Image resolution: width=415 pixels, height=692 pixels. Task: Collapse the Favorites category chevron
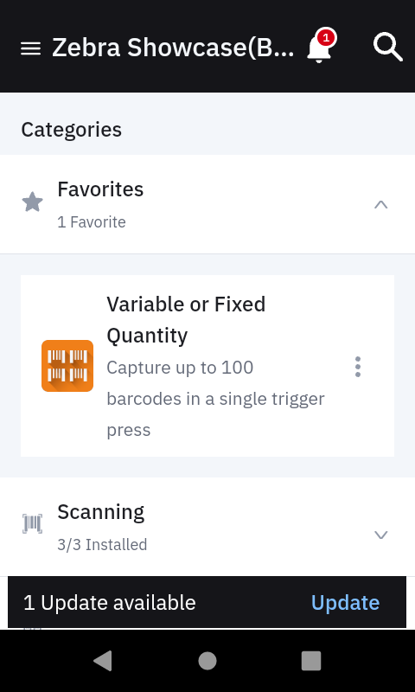(381, 205)
